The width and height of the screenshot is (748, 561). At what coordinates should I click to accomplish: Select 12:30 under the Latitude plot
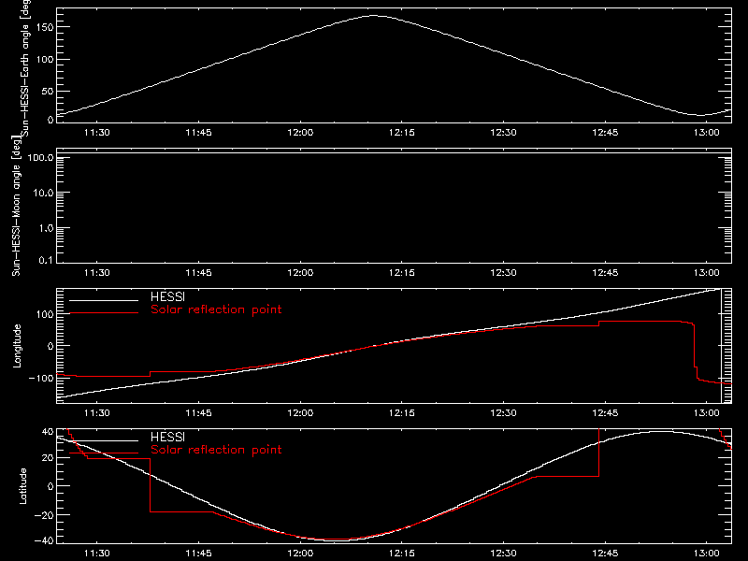pyautogui.click(x=503, y=554)
